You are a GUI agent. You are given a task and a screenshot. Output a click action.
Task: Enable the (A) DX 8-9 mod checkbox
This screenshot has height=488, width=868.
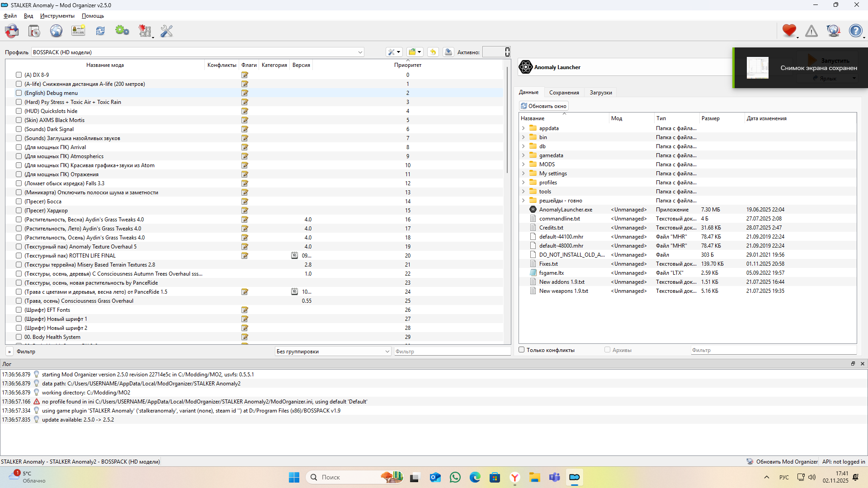19,75
